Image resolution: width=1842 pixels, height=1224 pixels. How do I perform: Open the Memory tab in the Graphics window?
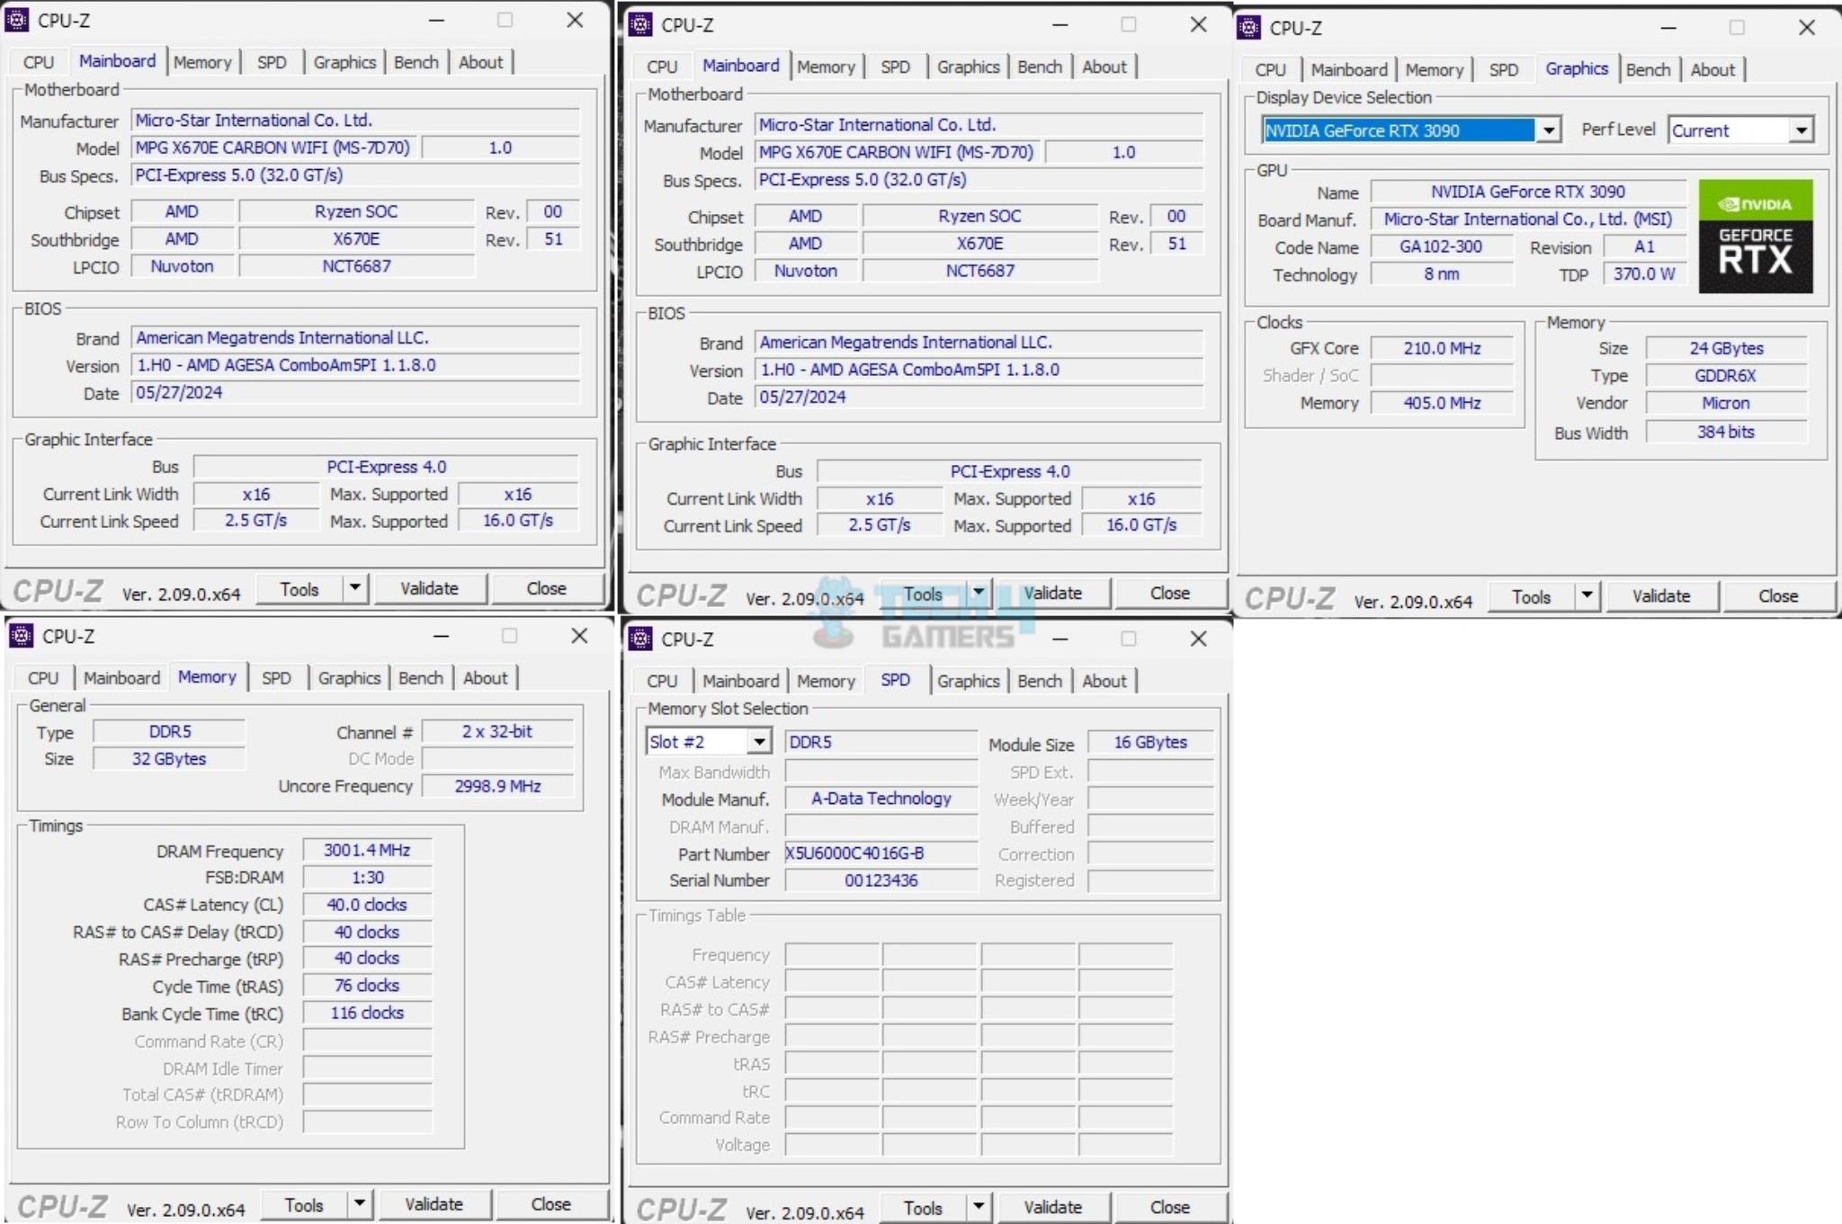1434,70
